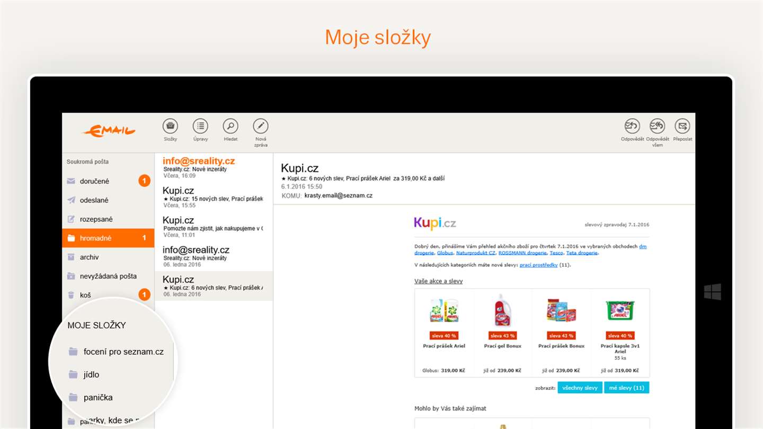Click the pencil icon beside rozepsané
763x429 pixels.
pos(71,219)
